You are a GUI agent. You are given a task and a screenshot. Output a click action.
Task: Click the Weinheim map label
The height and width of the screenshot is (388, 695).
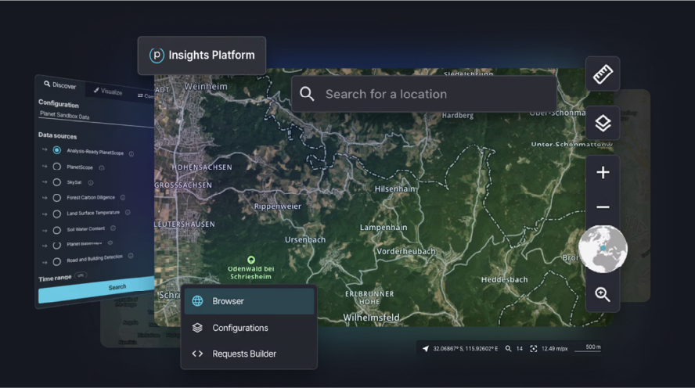click(206, 86)
